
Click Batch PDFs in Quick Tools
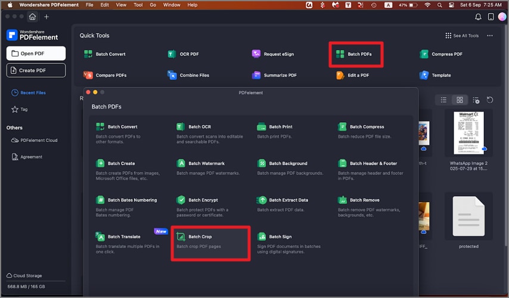tap(354, 54)
